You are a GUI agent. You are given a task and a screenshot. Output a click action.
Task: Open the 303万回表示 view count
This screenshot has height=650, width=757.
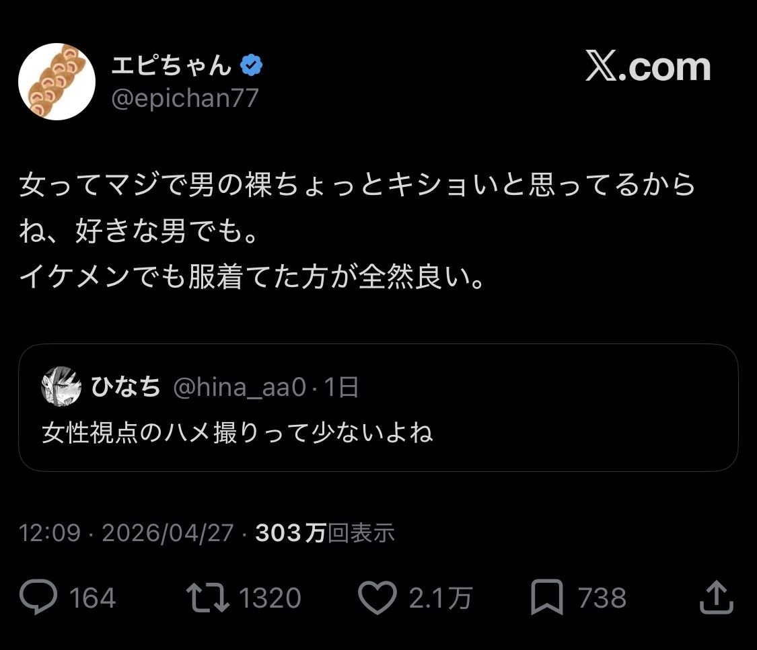pos(325,534)
